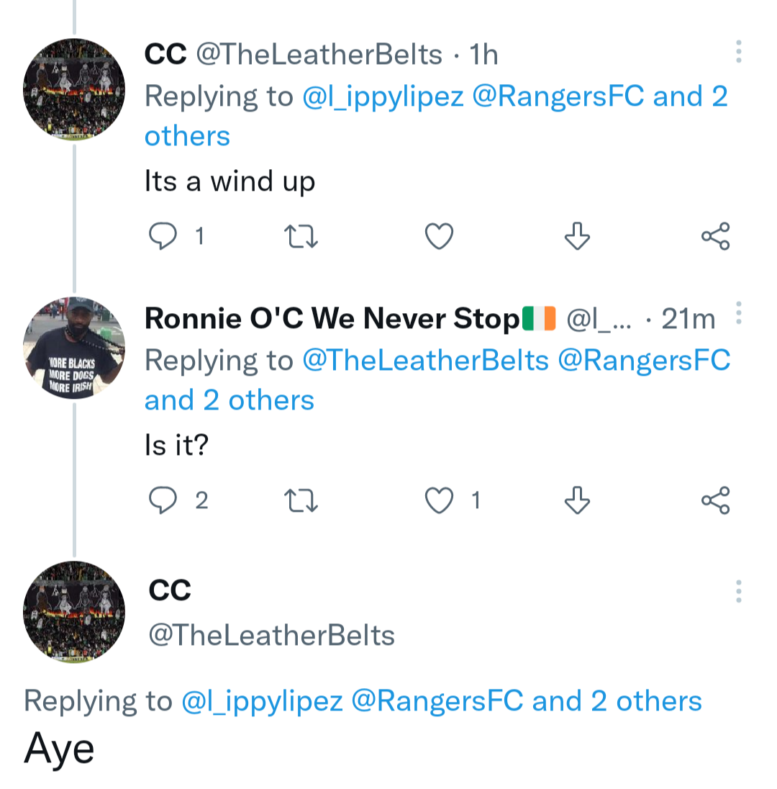Viewport: 777px width, 789px height.
Task: Reply to Ronnie's "Is it?" tweet
Action: coord(163,500)
